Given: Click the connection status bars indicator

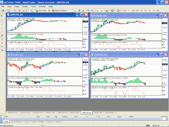Looking at the screenshot, I should [148, 126].
